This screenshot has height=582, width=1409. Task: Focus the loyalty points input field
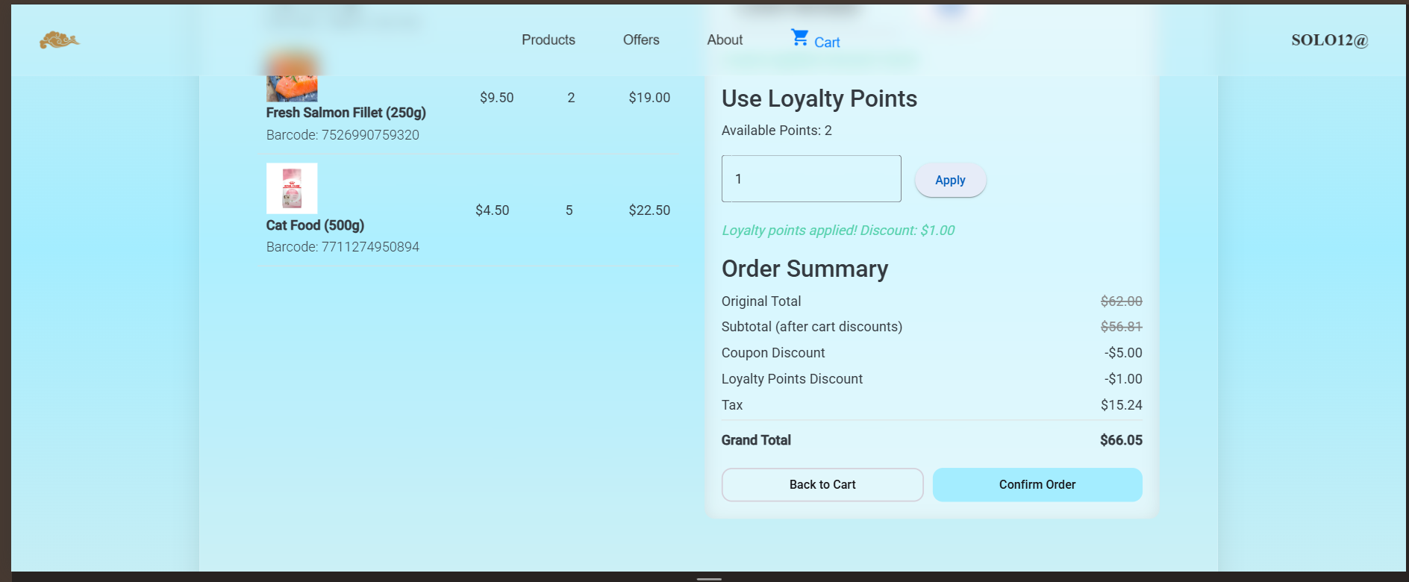(x=811, y=179)
